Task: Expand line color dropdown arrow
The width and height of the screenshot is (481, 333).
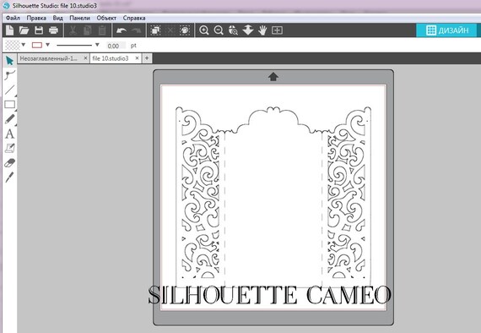Action: [x=47, y=45]
